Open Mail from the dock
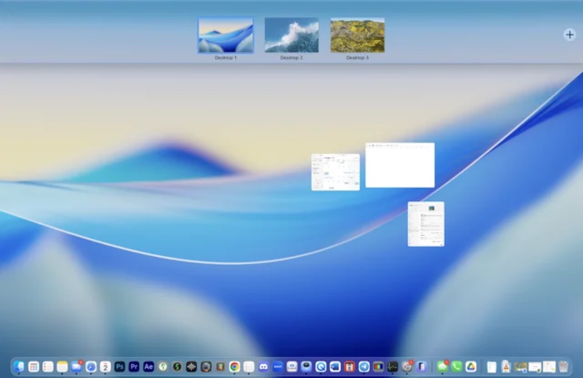 pyautogui.click(x=77, y=366)
